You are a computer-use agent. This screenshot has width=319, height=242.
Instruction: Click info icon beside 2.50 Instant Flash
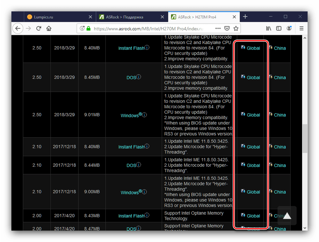click(147, 47)
